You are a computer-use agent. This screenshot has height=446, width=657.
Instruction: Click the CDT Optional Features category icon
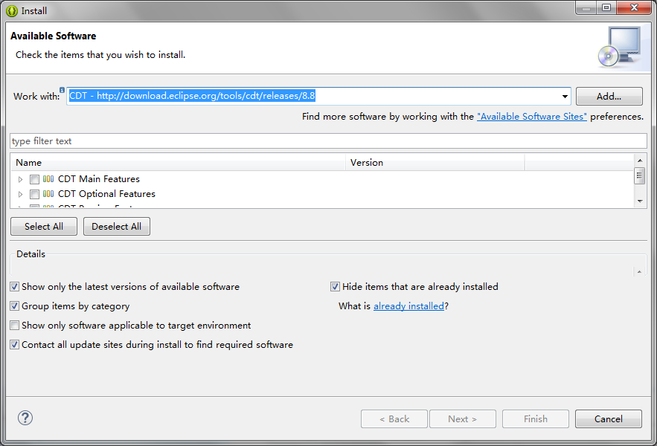tap(48, 193)
